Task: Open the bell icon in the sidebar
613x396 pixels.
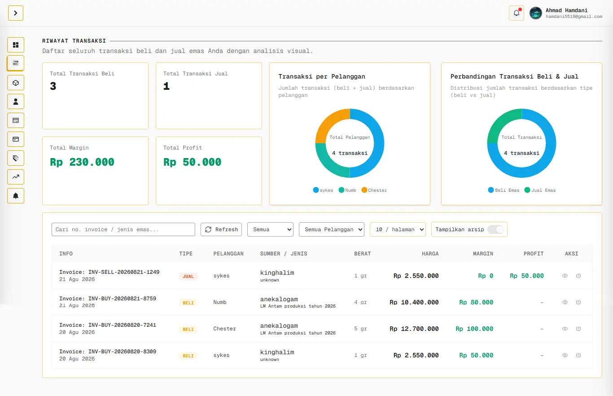Action: pos(16,196)
